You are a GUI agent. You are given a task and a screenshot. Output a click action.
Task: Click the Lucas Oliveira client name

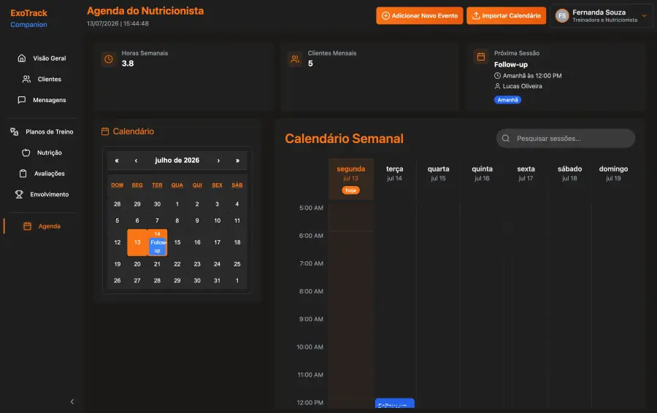(522, 86)
